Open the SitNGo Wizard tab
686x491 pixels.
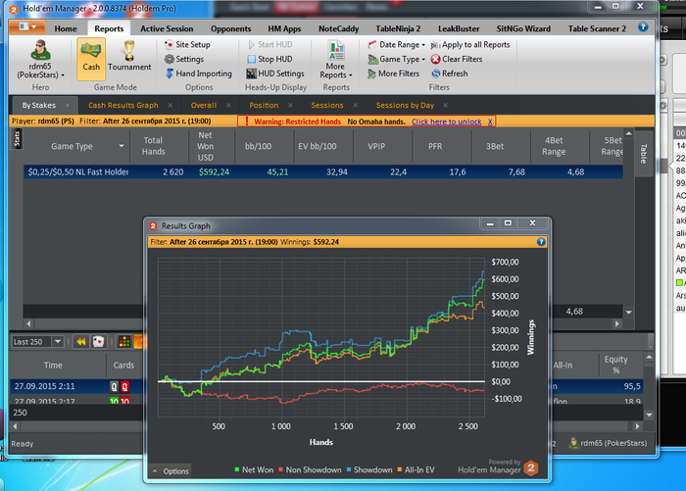coord(523,28)
